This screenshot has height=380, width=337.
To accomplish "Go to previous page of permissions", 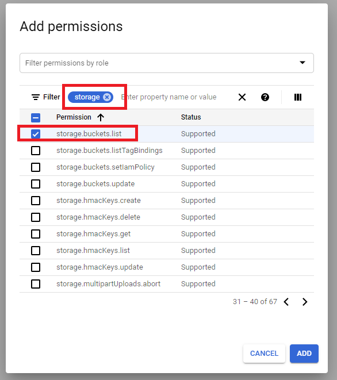I will (286, 302).
